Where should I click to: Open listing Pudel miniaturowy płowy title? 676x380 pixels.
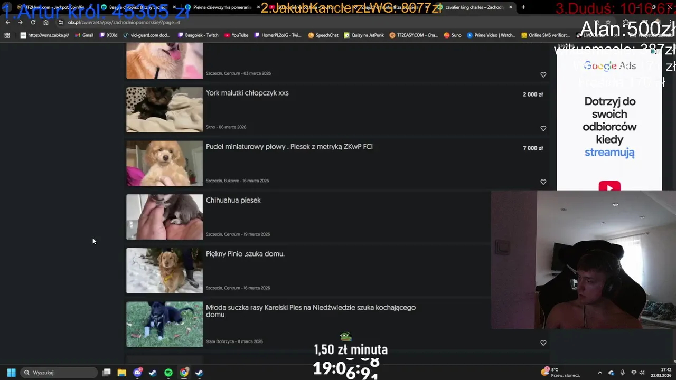[289, 147]
